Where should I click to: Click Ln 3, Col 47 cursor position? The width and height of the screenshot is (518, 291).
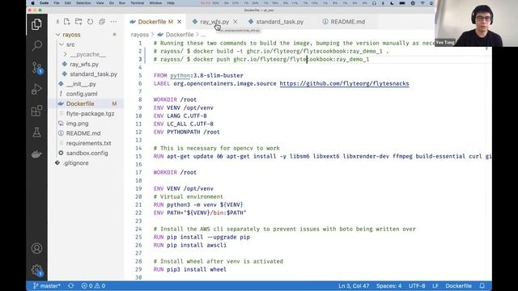354,285
